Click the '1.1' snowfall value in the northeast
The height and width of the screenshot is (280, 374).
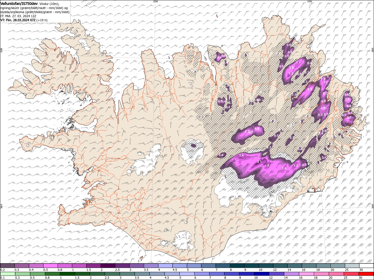[x=299, y=62]
